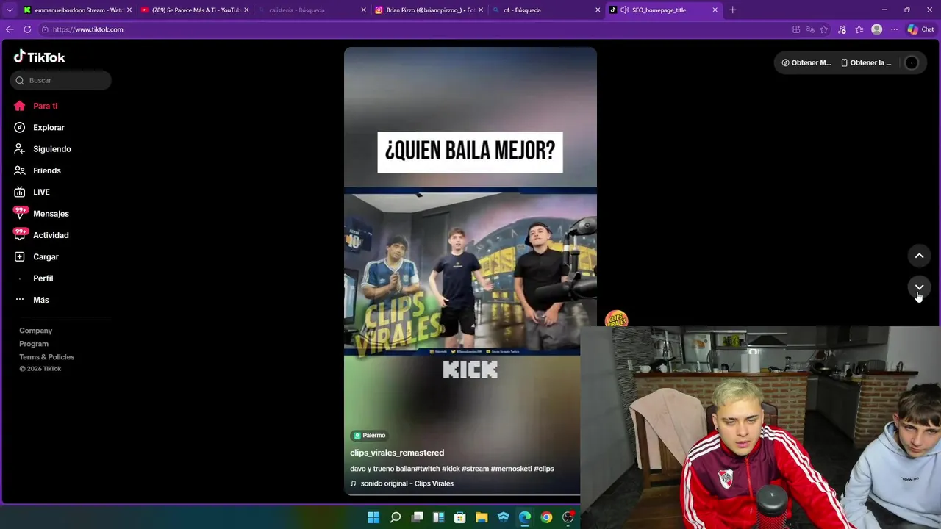Screen dimensions: 941x529
Task: Open Windows taskbar search
Action: [396, 517]
